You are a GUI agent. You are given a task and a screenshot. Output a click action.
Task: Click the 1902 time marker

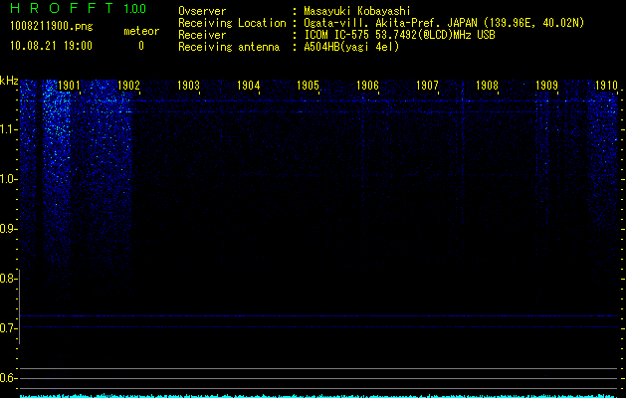[x=128, y=85]
